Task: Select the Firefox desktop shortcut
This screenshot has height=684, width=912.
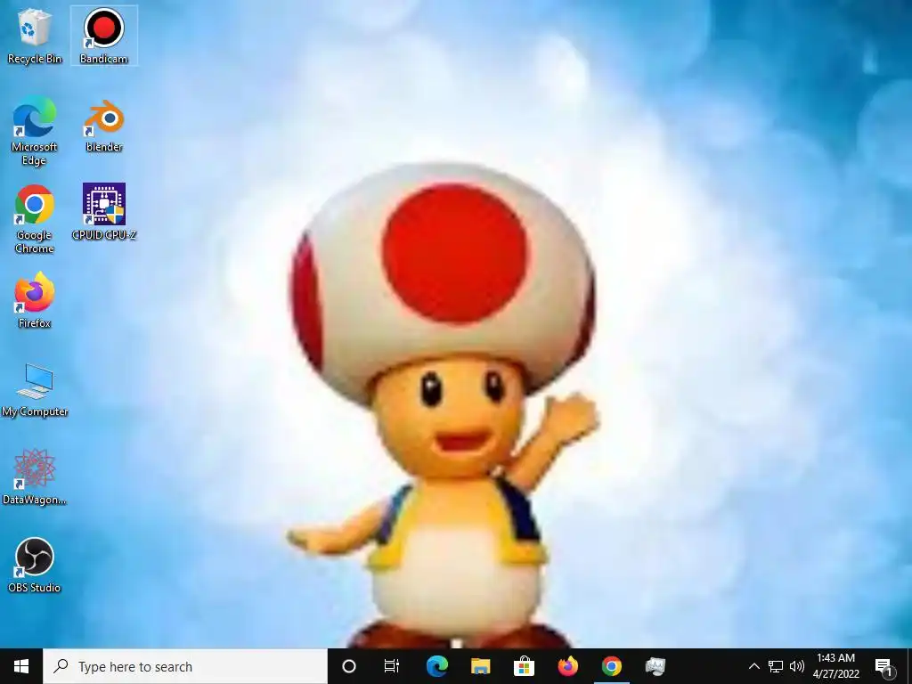Action: pyautogui.click(x=35, y=301)
